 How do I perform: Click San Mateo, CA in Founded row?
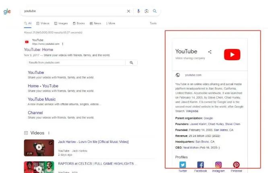(x=224, y=130)
